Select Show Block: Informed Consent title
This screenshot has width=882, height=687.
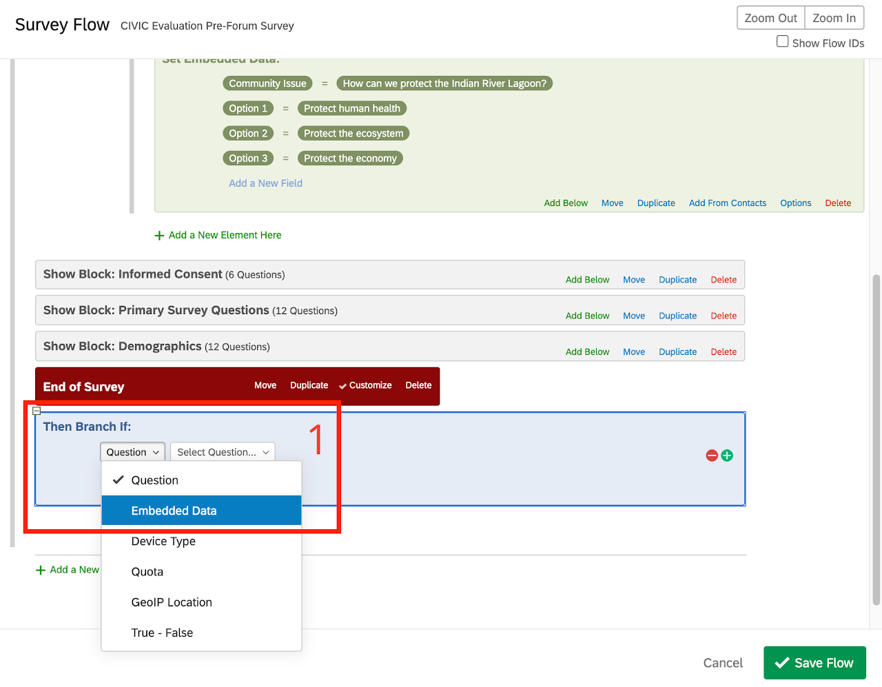coord(132,274)
